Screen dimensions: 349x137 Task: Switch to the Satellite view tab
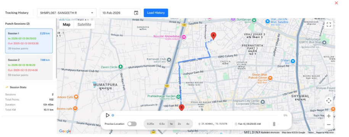click(84, 24)
